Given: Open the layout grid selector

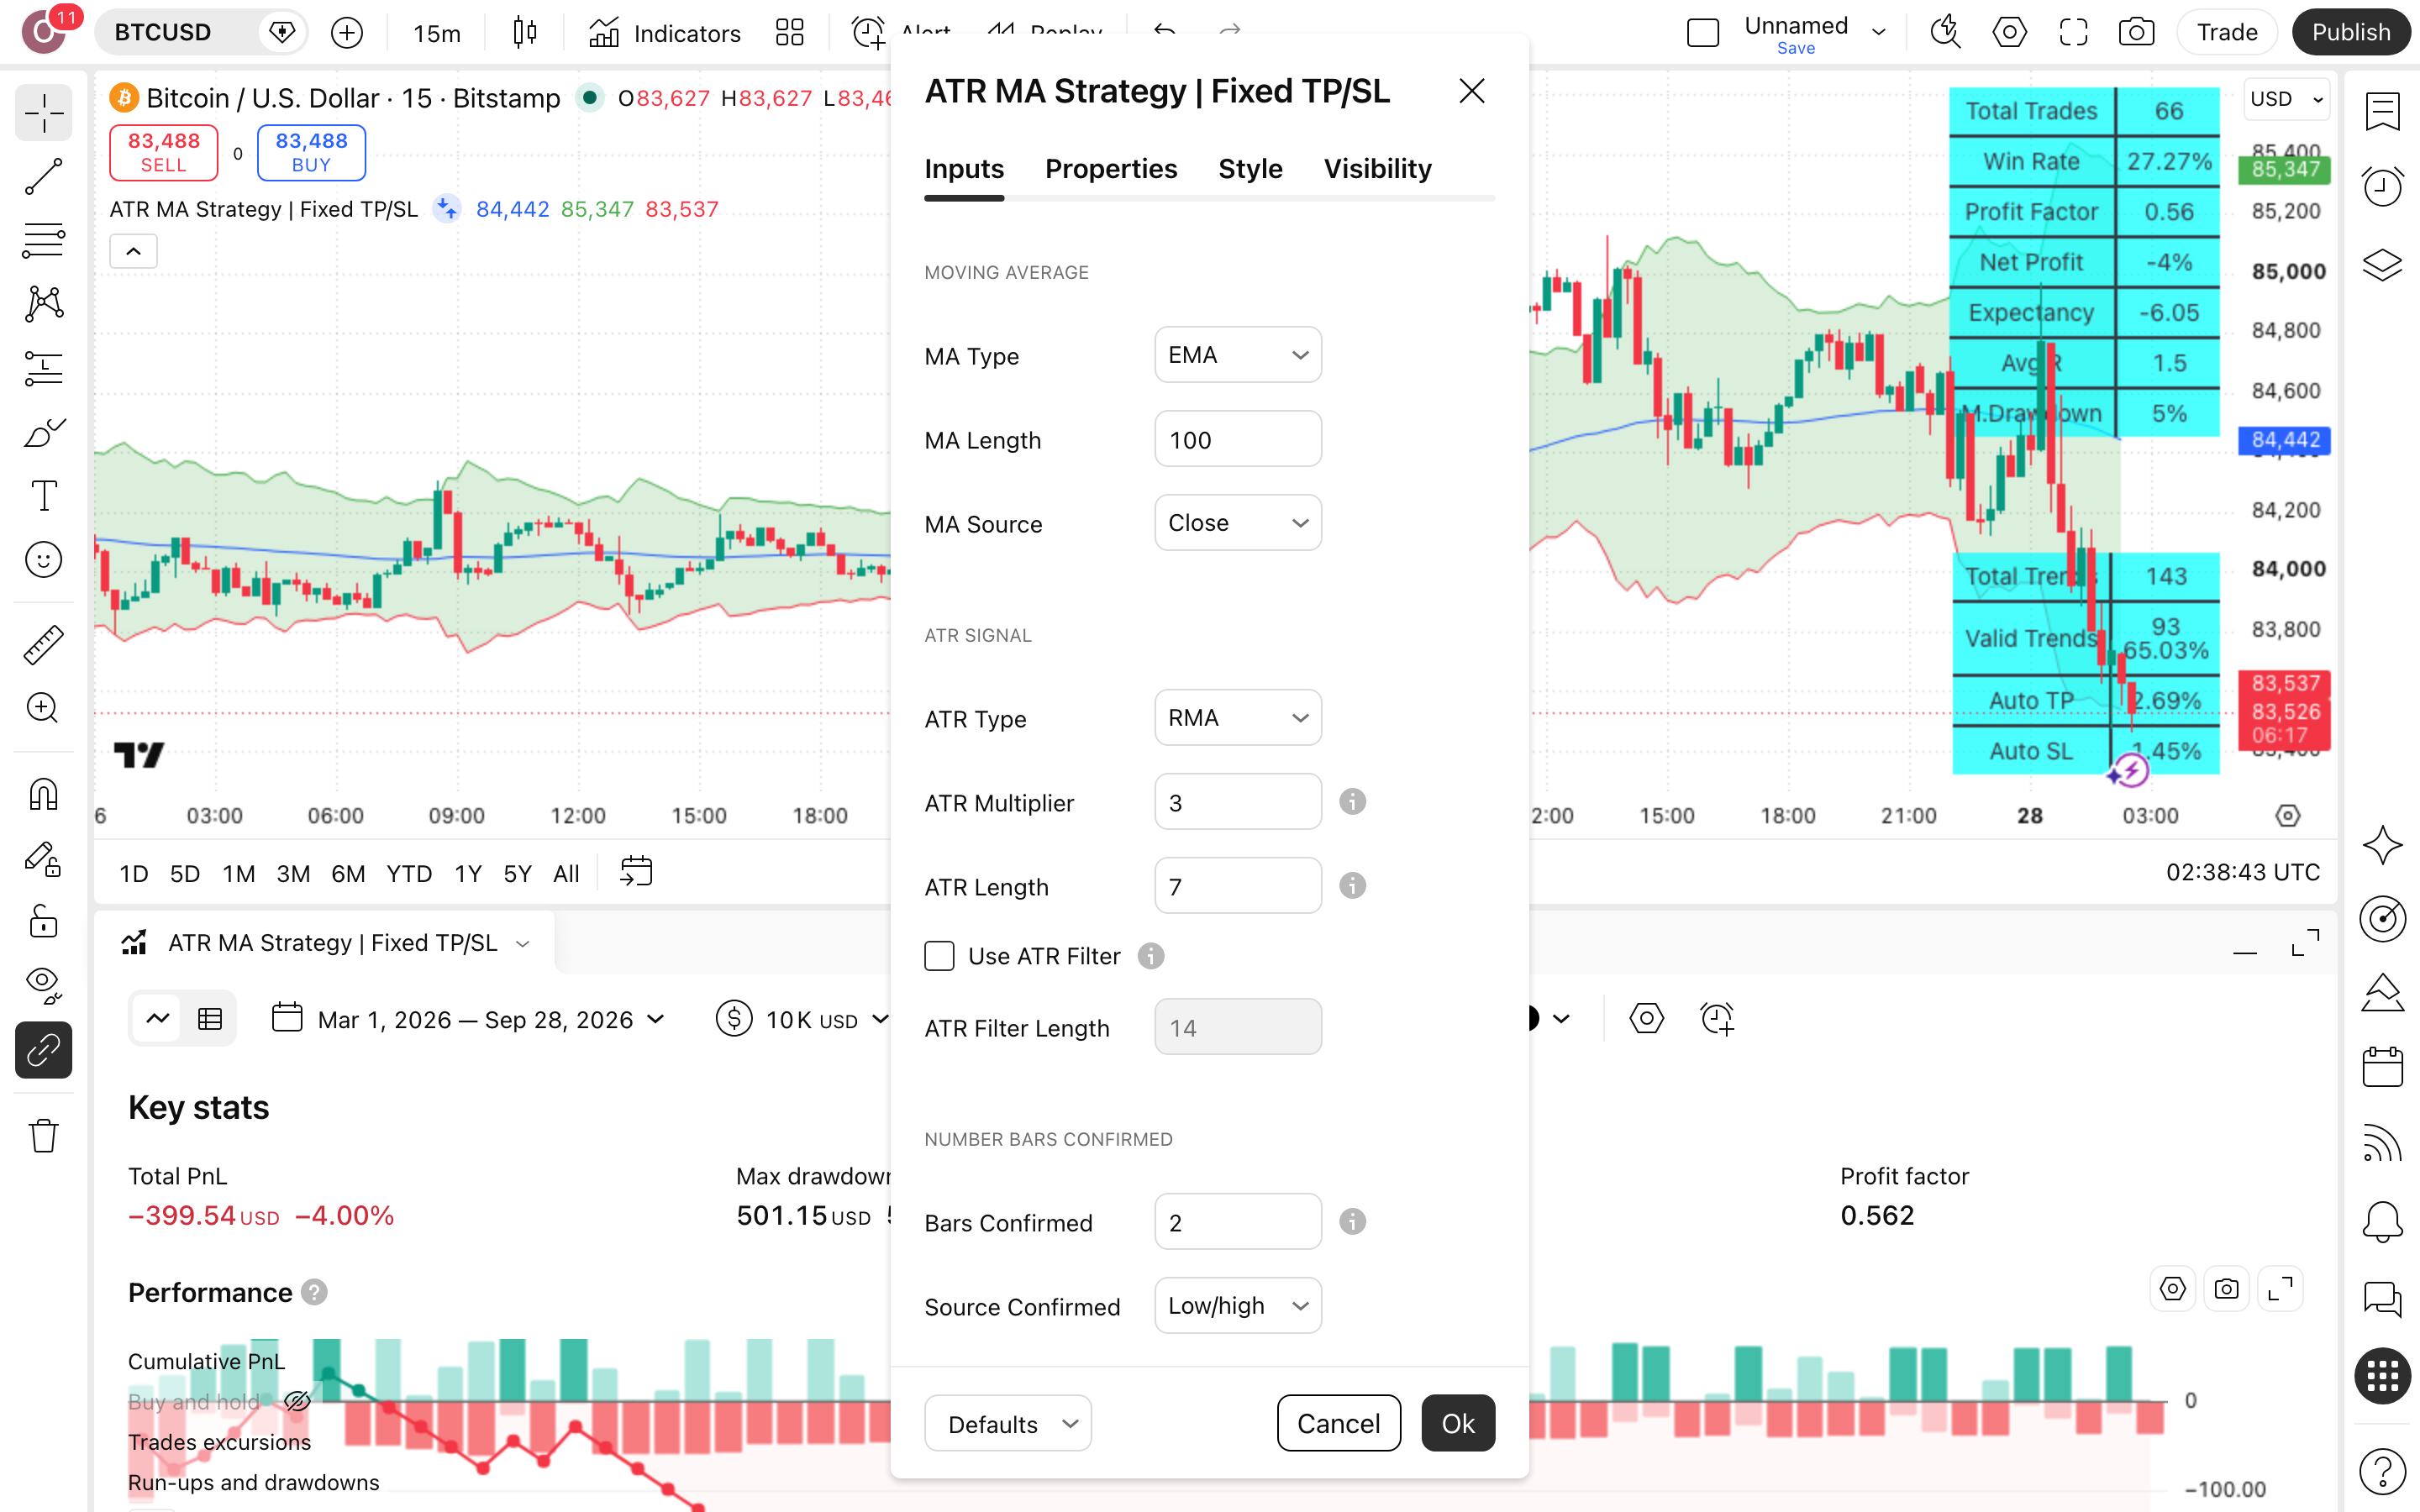Looking at the screenshot, I should point(789,33).
